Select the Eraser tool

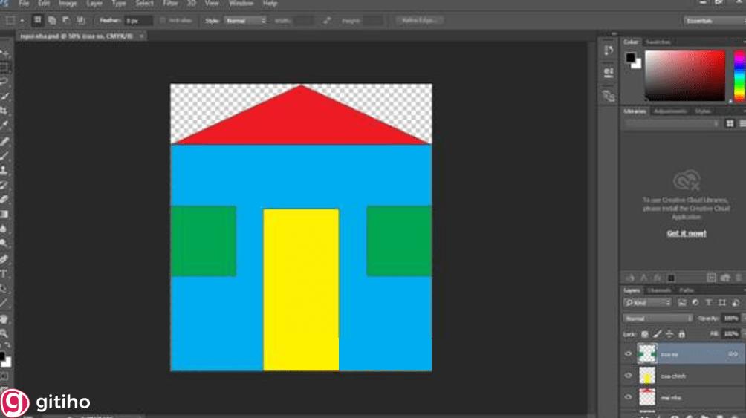pos(4,199)
